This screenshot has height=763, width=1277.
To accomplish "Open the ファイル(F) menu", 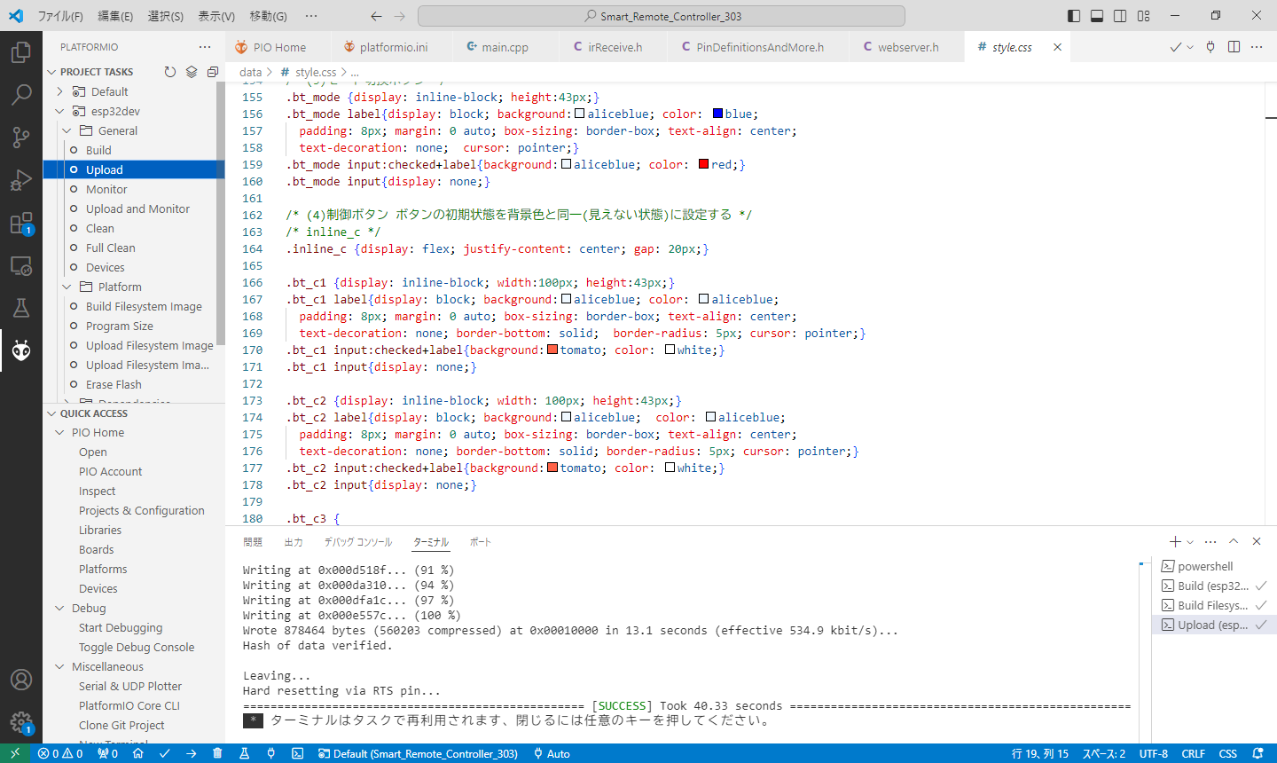I will pos(60,16).
